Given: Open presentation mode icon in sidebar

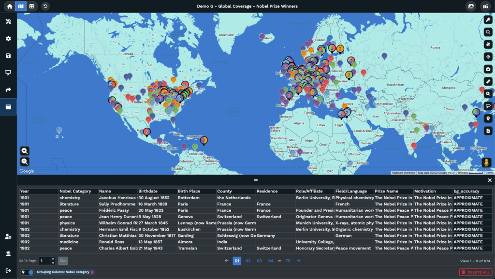Looking at the screenshot, I should [x=8, y=73].
